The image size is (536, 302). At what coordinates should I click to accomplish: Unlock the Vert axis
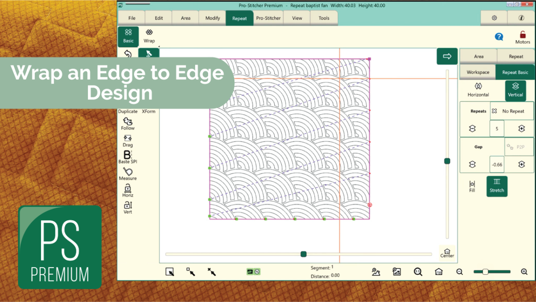click(x=127, y=207)
